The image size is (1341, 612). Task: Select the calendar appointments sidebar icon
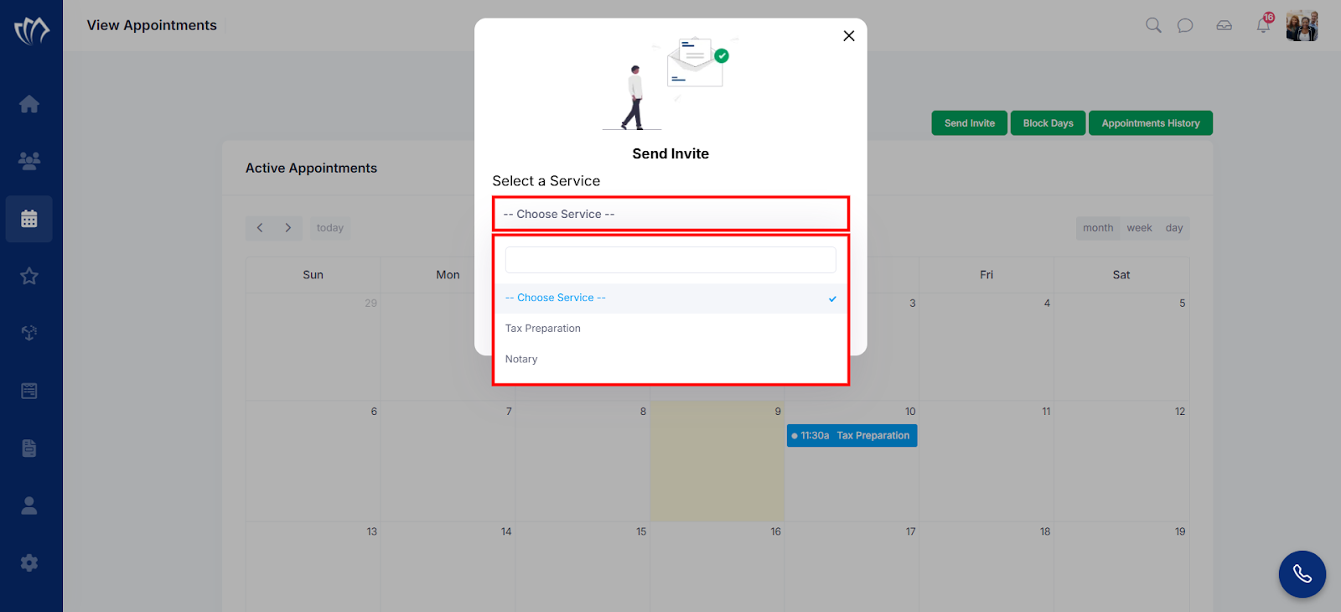point(29,219)
